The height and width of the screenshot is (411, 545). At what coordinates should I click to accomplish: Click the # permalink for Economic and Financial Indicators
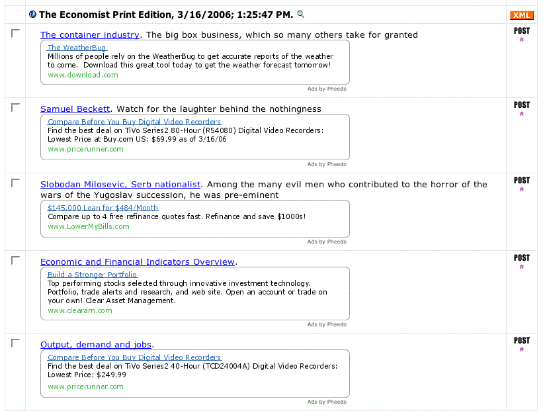point(522,267)
